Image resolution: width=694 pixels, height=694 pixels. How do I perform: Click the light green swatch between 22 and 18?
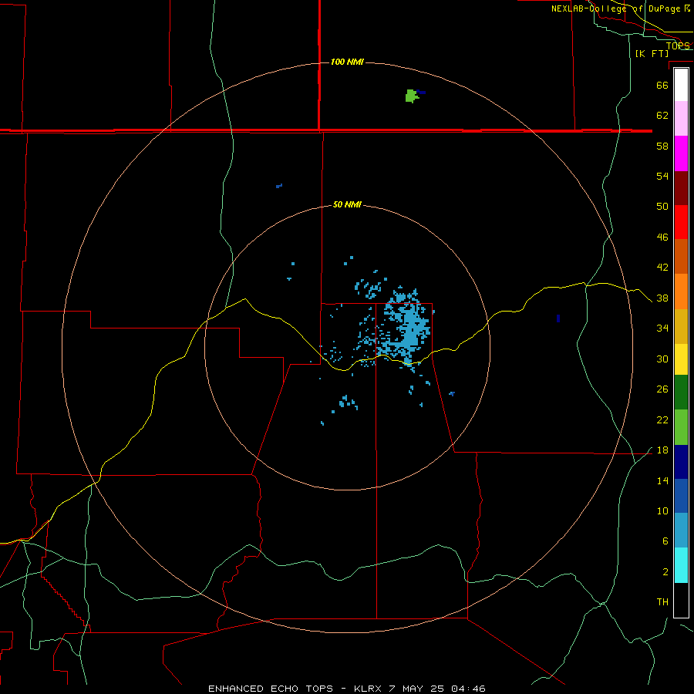681,427
